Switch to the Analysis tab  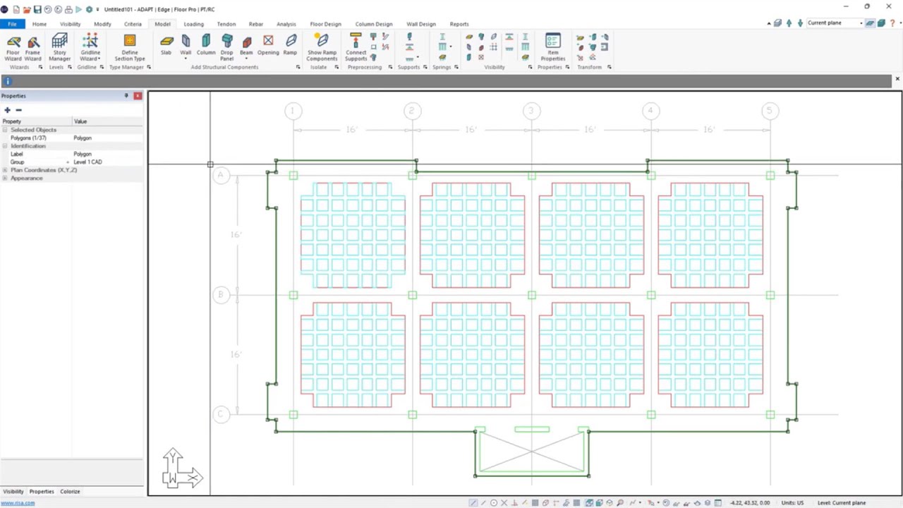point(286,24)
